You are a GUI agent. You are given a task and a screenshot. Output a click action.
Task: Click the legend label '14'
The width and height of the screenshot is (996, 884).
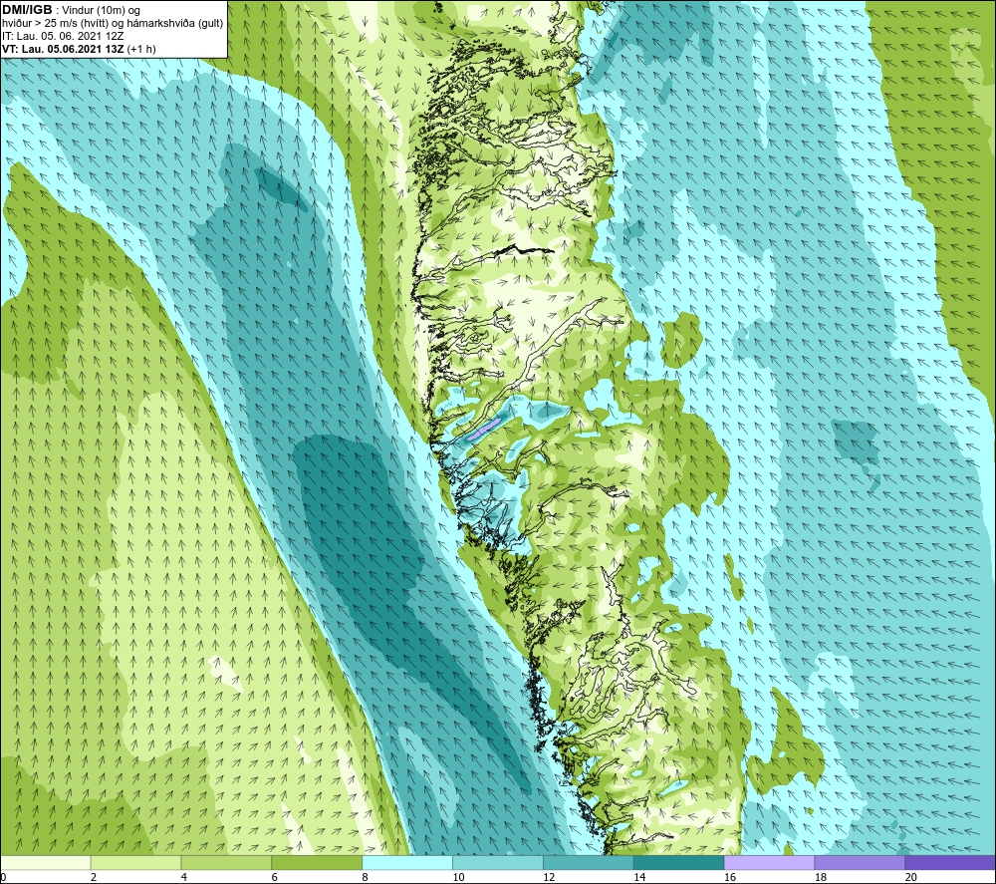[x=639, y=878]
